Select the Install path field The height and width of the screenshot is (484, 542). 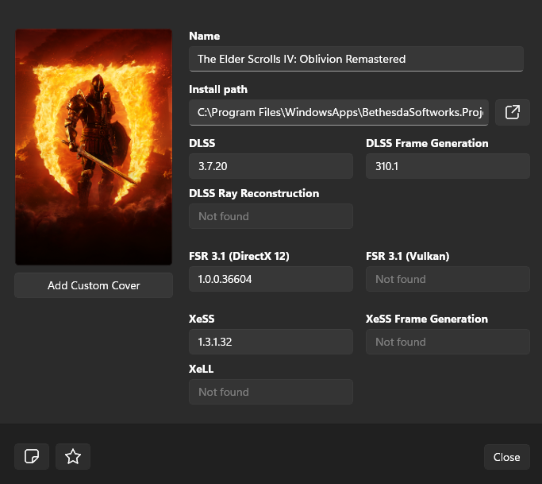click(339, 113)
